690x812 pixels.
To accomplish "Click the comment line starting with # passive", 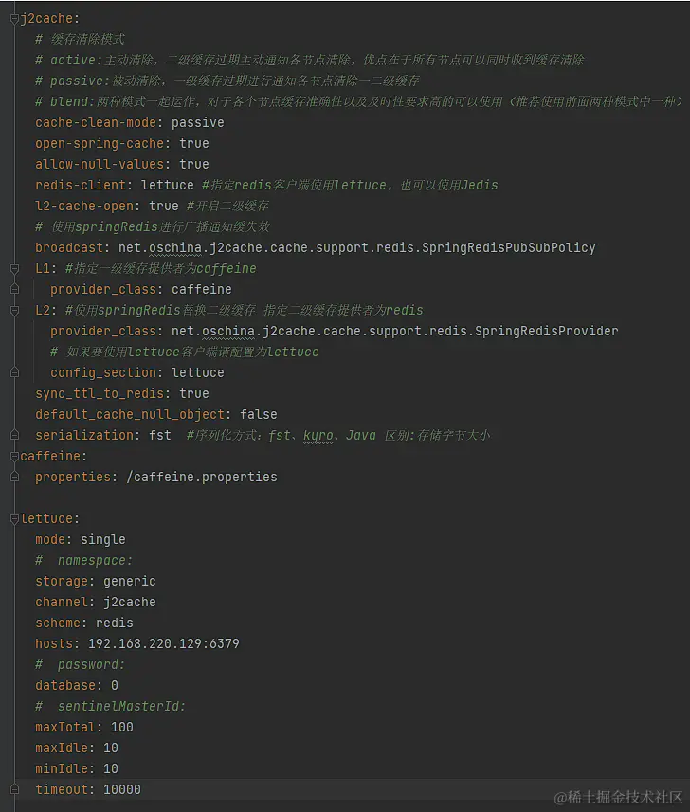I will tap(227, 81).
